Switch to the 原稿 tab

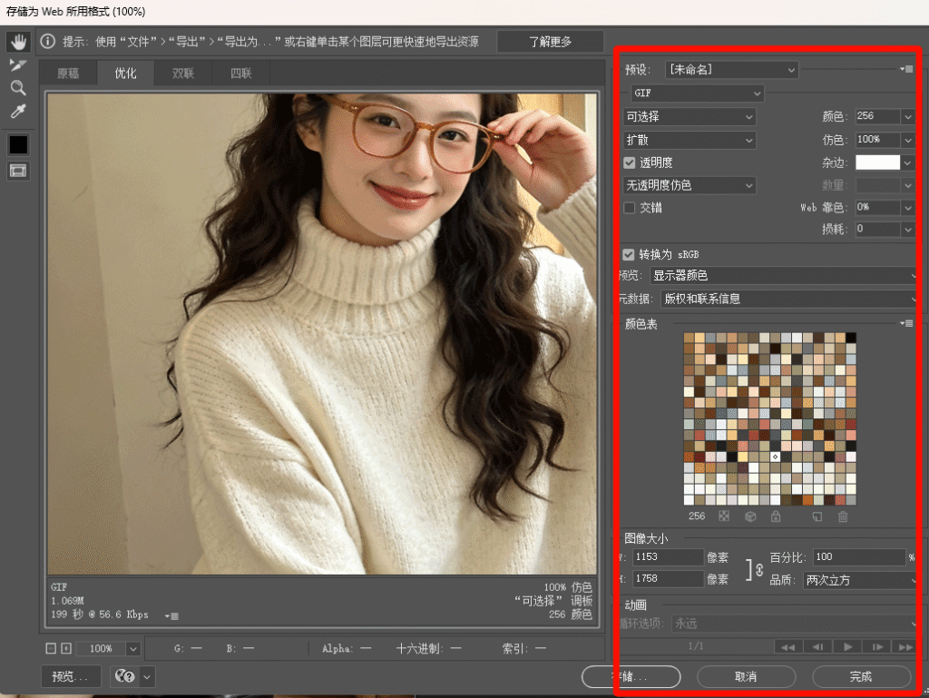tap(68, 74)
